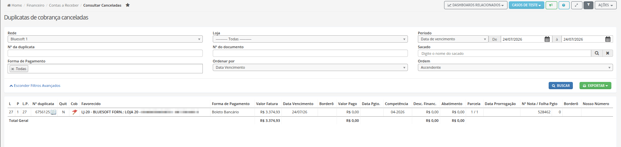Expand the Loja dropdown set to Todas
621x147 pixels.
click(310, 39)
